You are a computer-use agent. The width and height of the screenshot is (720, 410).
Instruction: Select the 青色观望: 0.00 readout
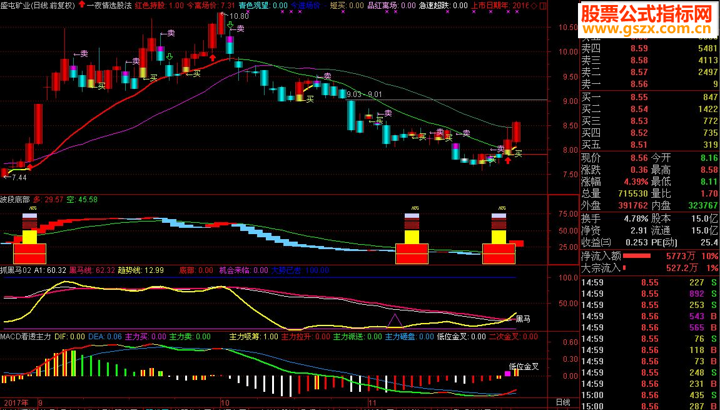[263, 6]
